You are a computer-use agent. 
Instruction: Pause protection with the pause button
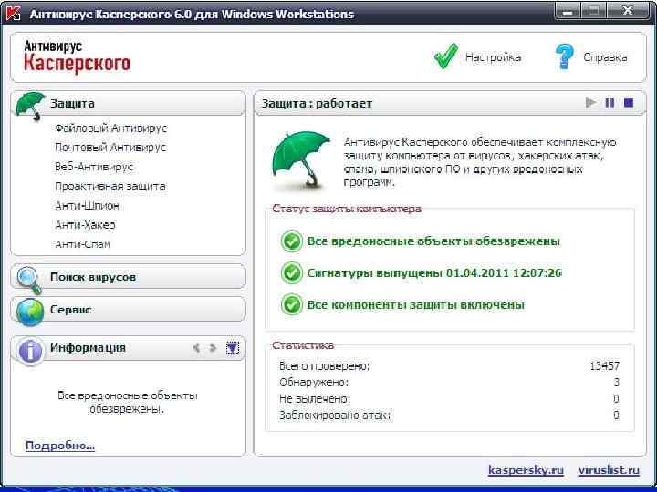tap(610, 103)
